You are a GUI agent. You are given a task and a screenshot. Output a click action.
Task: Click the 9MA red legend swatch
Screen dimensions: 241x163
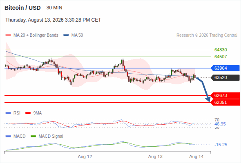click(28, 113)
